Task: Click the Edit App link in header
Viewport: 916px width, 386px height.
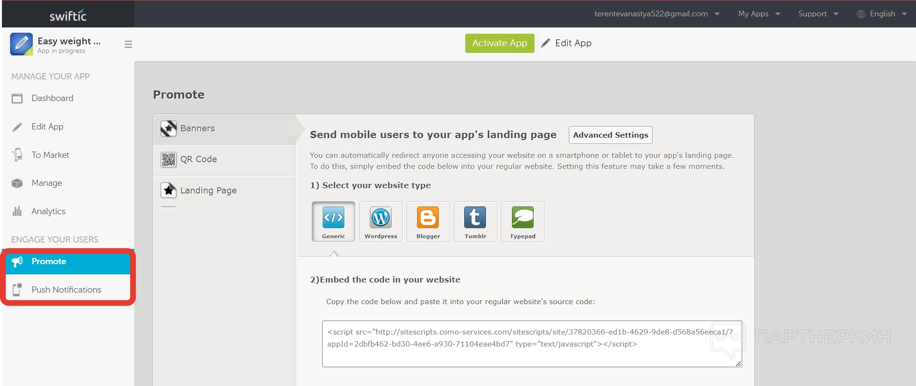Action: 573,43
